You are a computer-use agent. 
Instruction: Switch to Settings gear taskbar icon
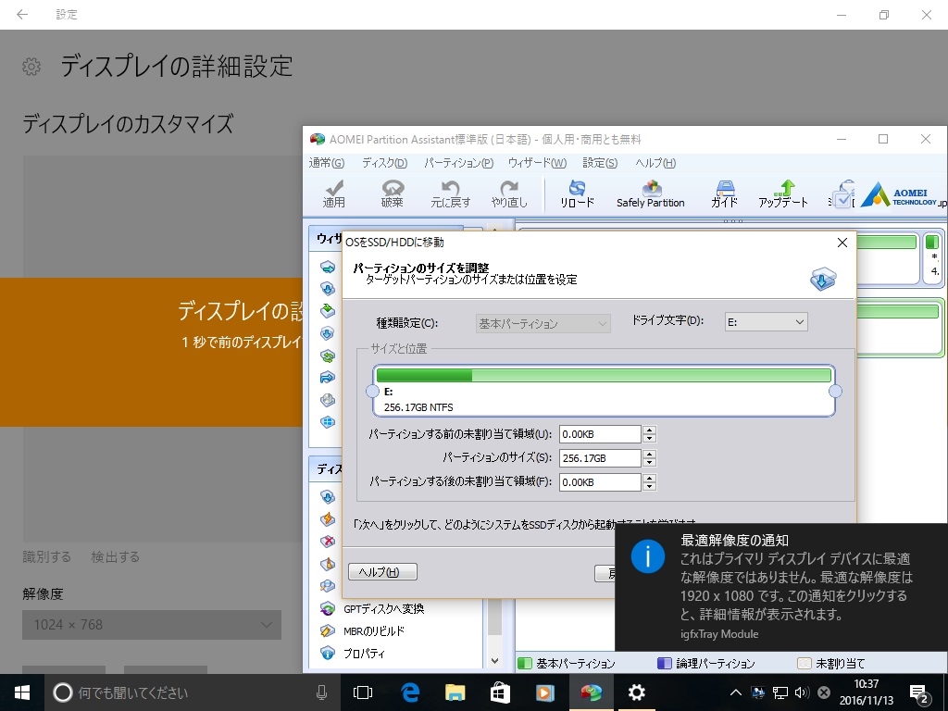(x=637, y=692)
